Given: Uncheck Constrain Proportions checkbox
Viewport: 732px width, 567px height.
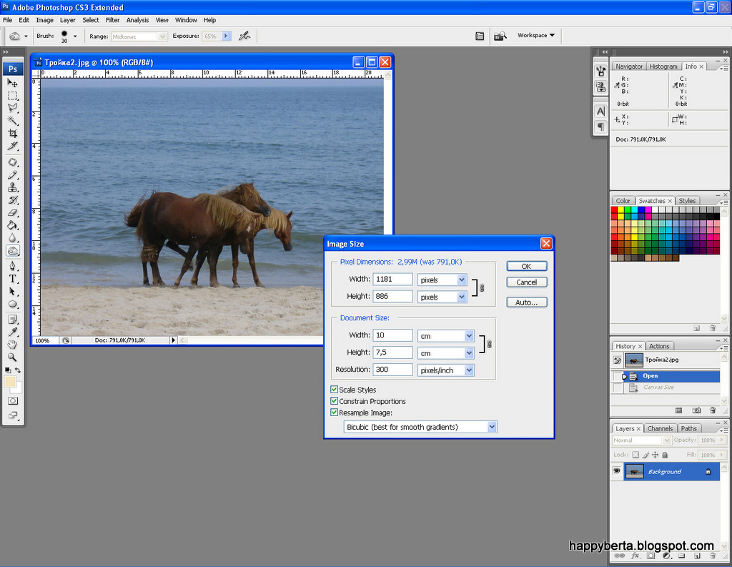Looking at the screenshot, I should click(x=335, y=401).
